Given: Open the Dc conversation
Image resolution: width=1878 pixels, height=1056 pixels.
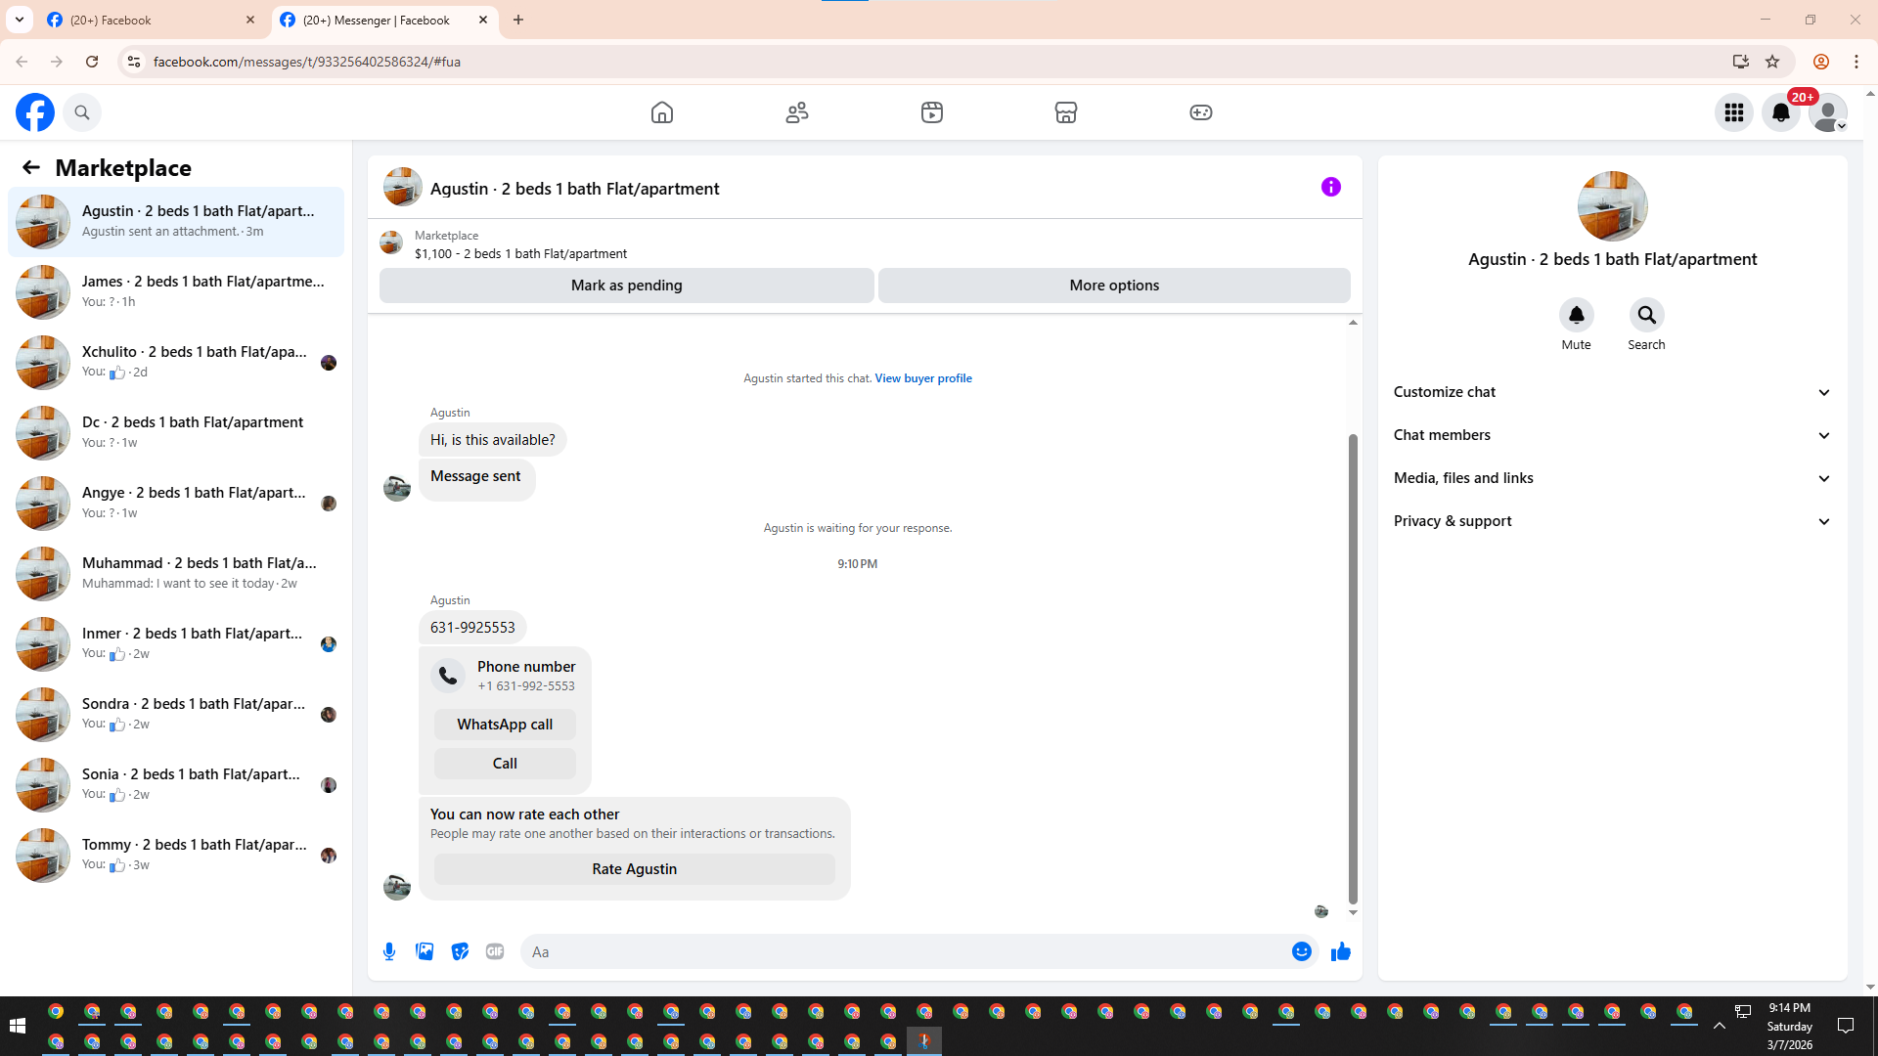Looking at the screenshot, I should pos(176,433).
